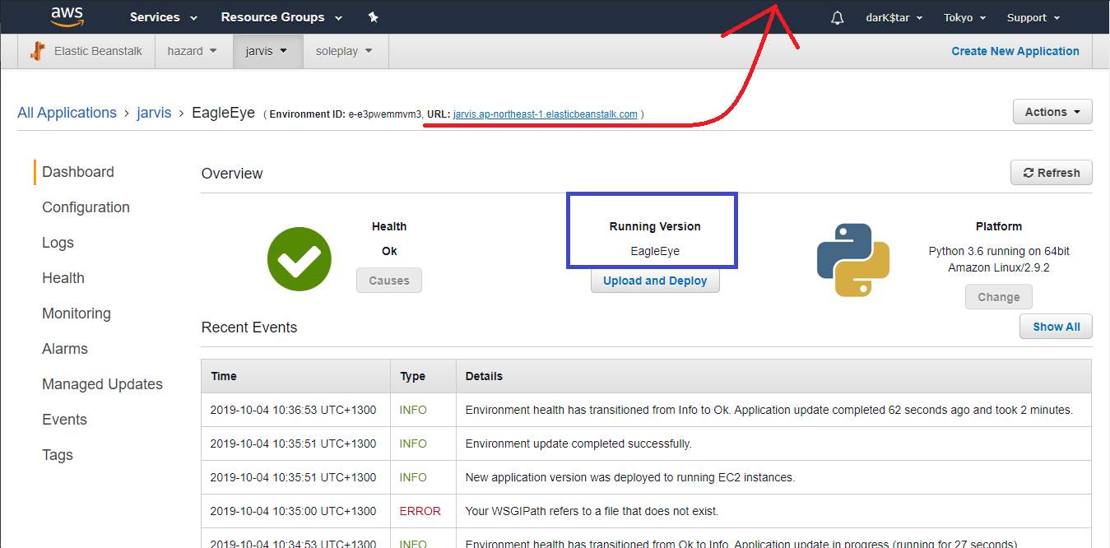Click INFO type in the 10:36:53 row
Viewport: 1110px width, 548px height.
click(x=413, y=410)
